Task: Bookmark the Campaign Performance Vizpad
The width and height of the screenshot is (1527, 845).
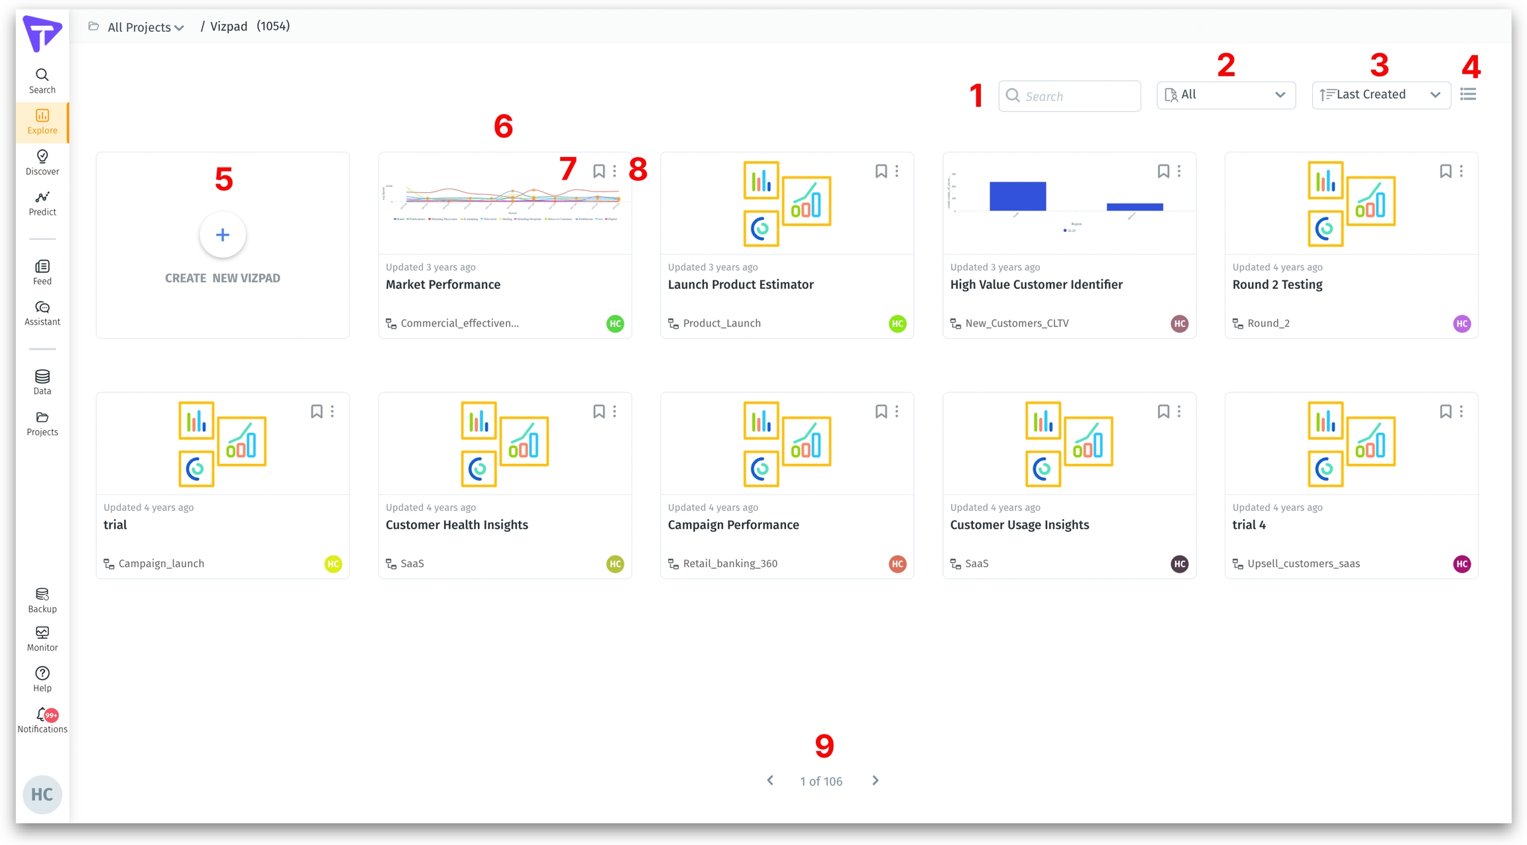Action: click(x=881, y=412)
